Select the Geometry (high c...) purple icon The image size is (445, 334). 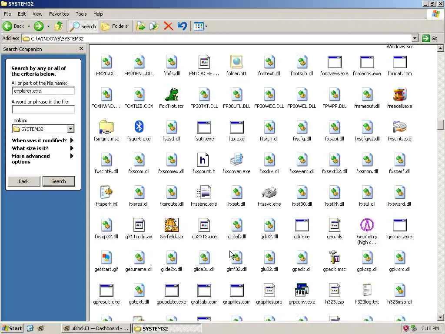367,225
